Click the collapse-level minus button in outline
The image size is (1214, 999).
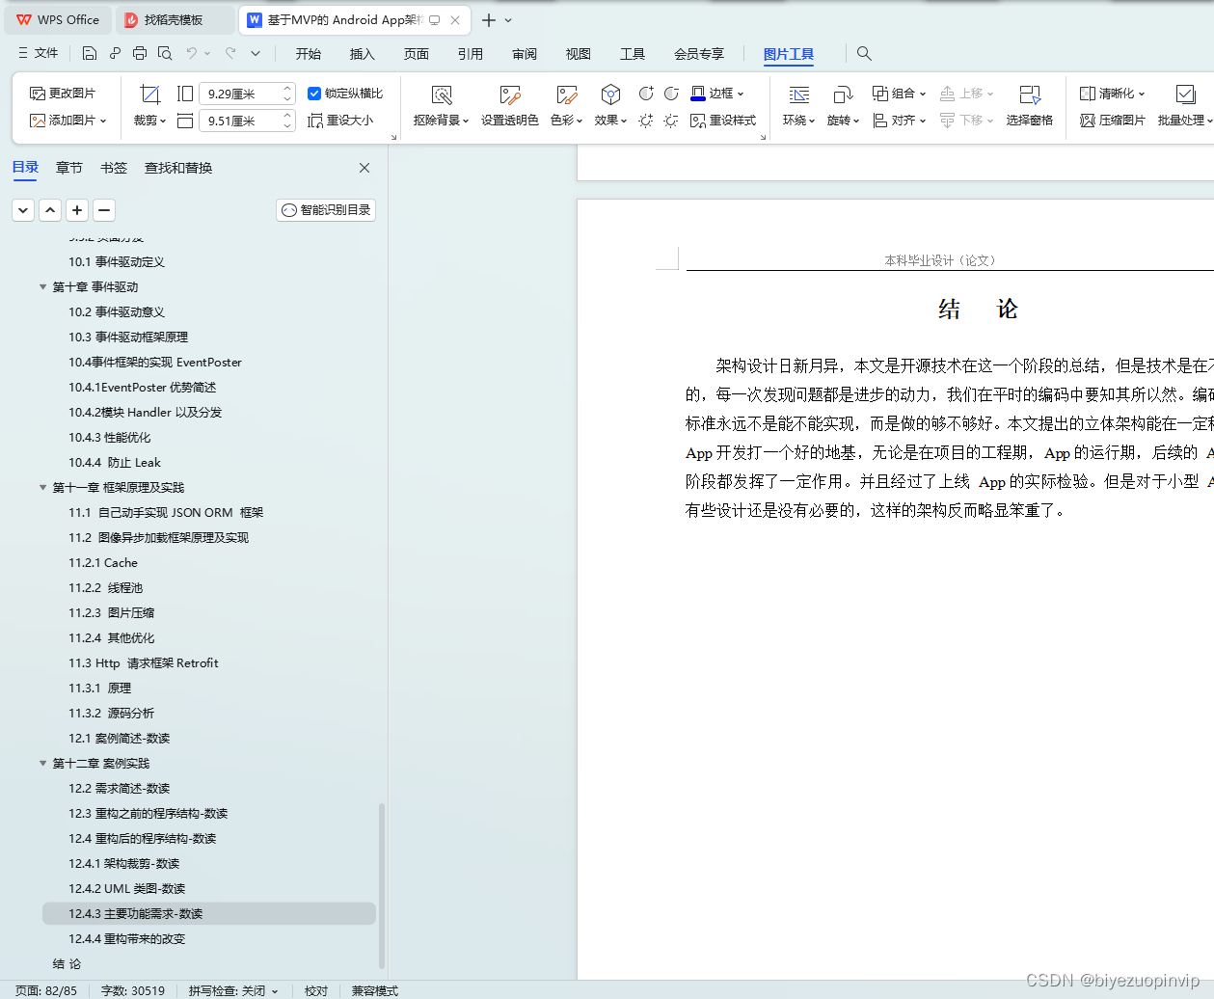[104, 210]
